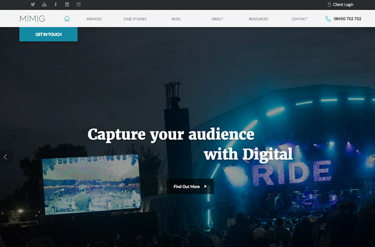Open the Twitter social icon
Image resolution: width=375 pixels, height=247 pixels.
click(33, 4)
